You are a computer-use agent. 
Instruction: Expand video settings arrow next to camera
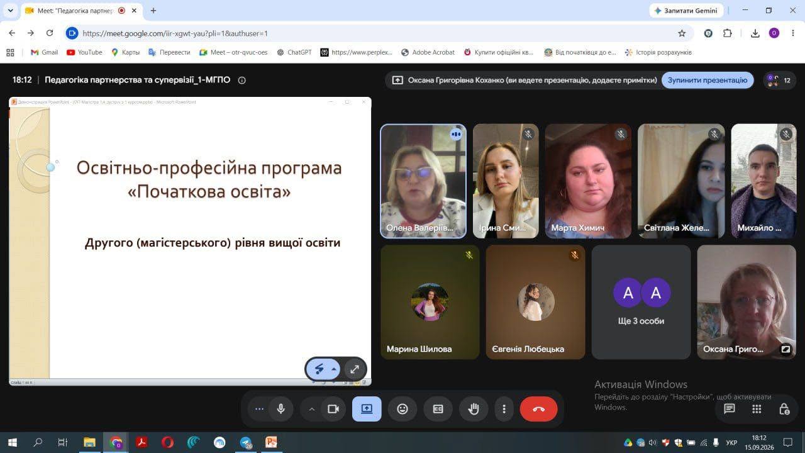coord(311,409)
